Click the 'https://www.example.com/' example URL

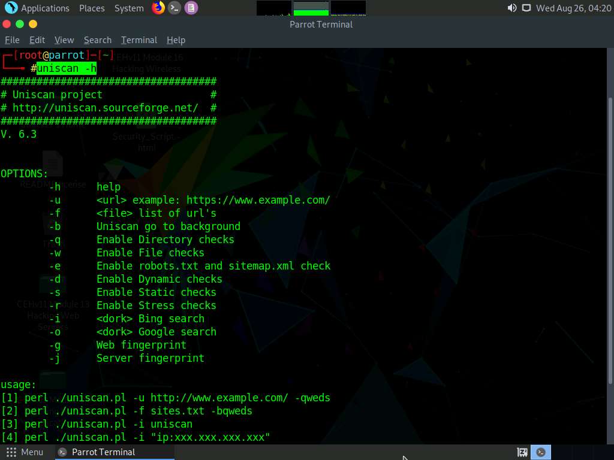point(258,200)
